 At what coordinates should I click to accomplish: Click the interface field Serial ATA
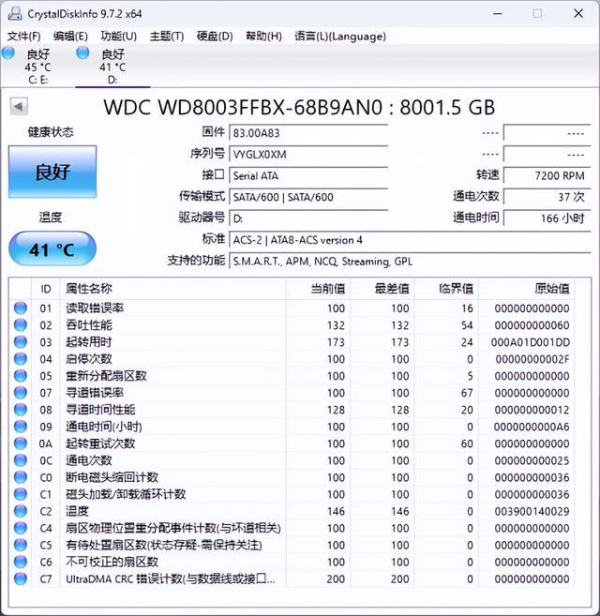308,175
